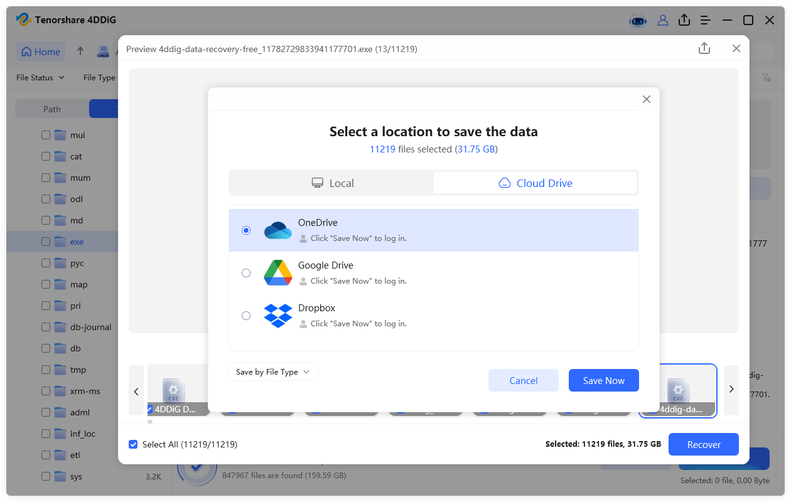Open the hamburger menu icon
The image size is (791, 502).
click(706, 20)
